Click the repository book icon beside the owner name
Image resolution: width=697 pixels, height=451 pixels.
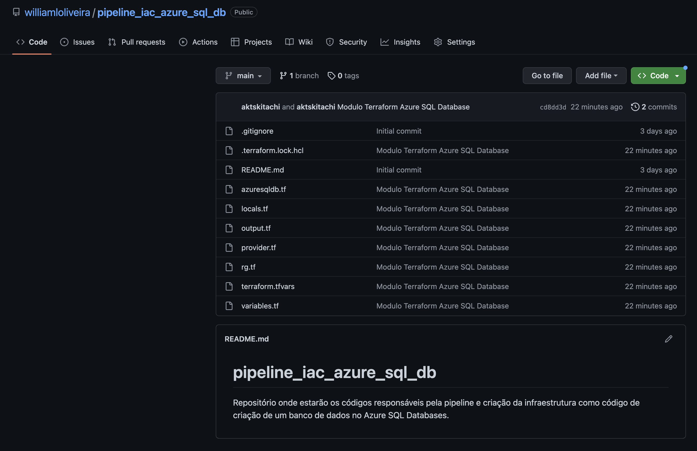coord(16,12)
